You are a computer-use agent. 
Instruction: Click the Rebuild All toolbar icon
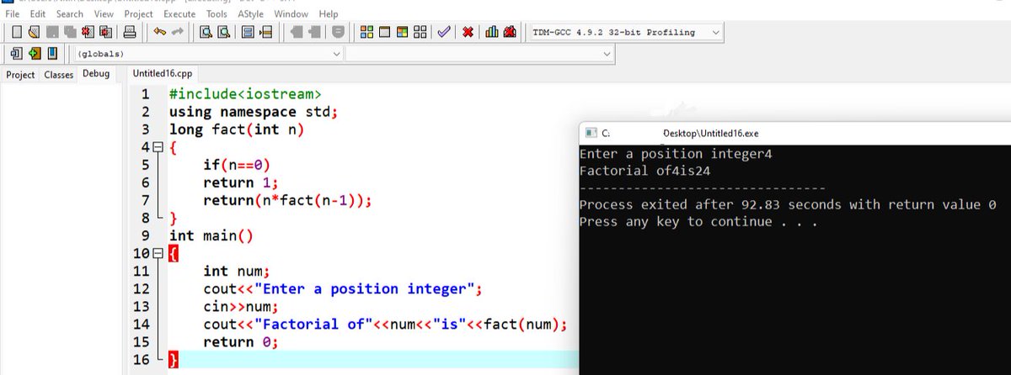420,32
